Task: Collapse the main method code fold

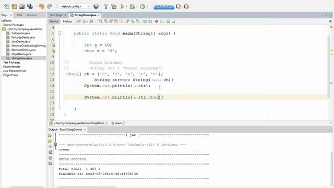Action: 59,33
